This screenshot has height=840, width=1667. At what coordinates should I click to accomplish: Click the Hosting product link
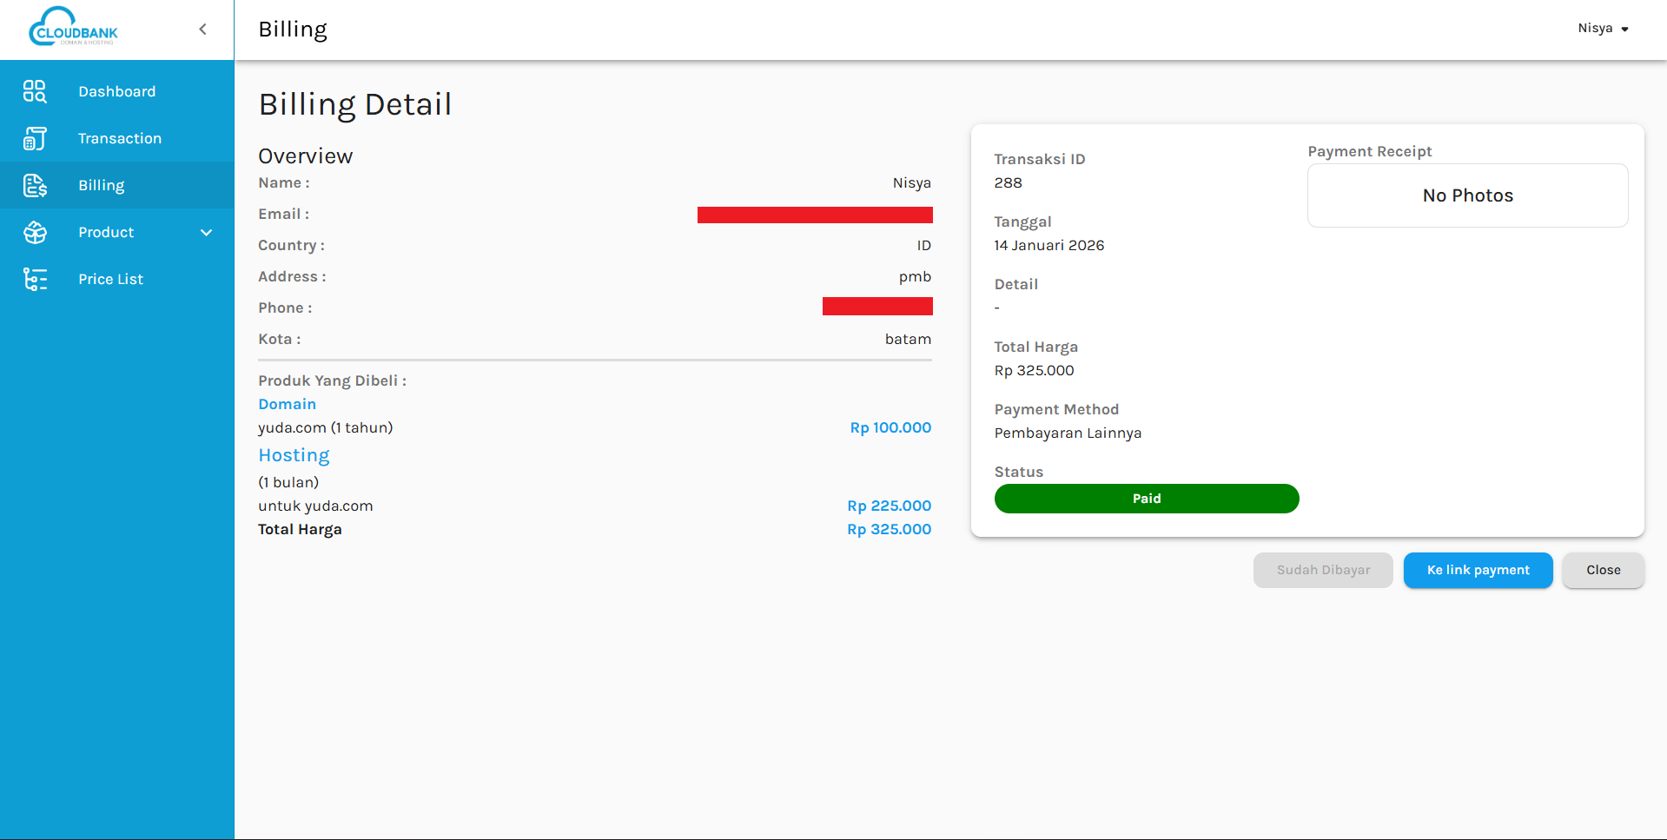pyautogui.click(x=294, y=455)
